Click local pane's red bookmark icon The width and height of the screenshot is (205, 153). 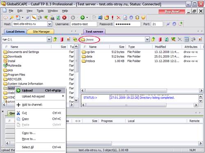(x=62, y=39)
